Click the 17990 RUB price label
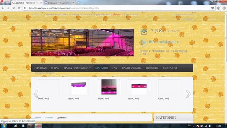The height and width of the screenshot is (128, 227). pos(103,98)
